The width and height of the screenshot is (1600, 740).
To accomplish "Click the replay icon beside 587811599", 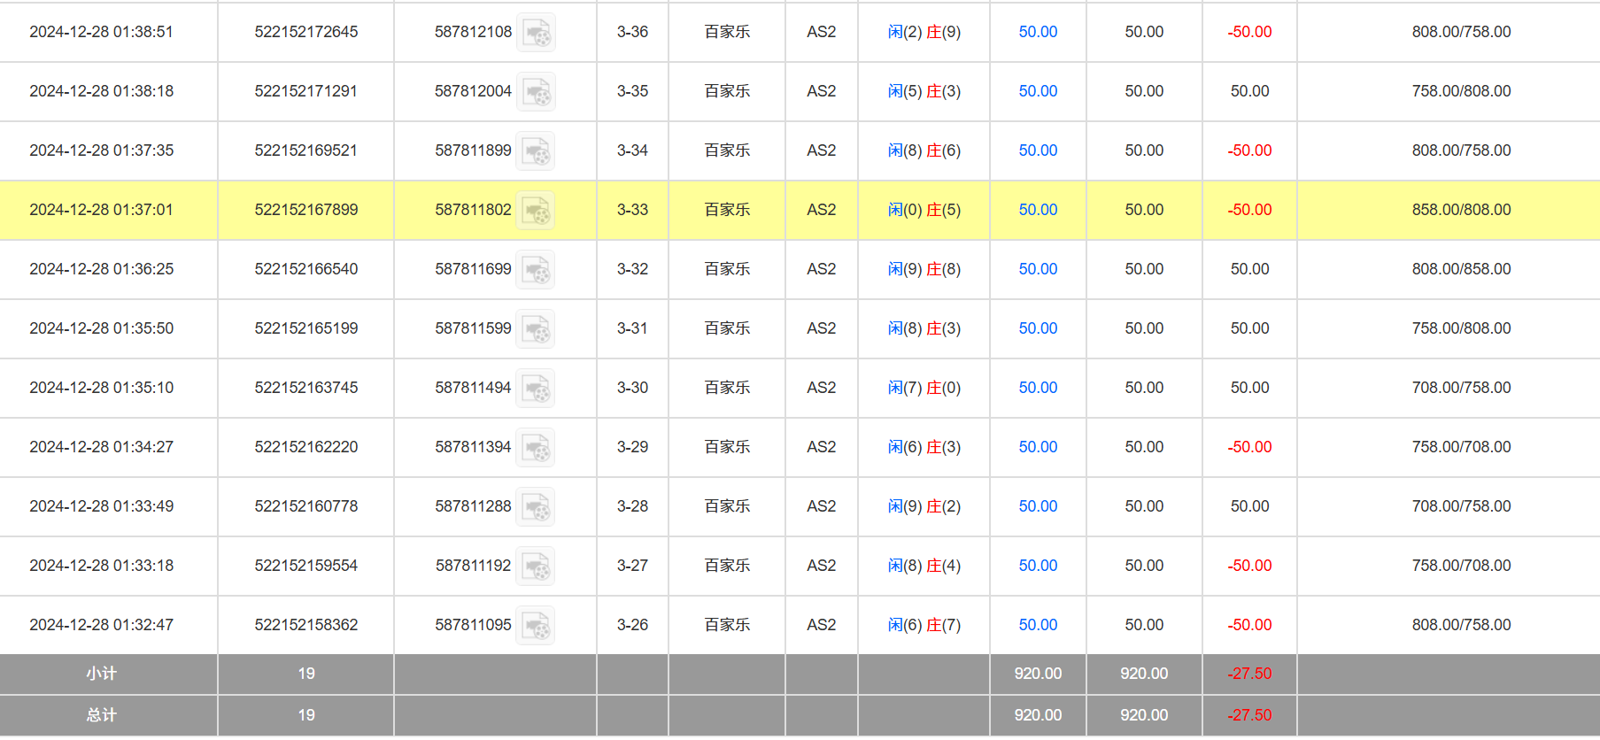I will 536,329.
